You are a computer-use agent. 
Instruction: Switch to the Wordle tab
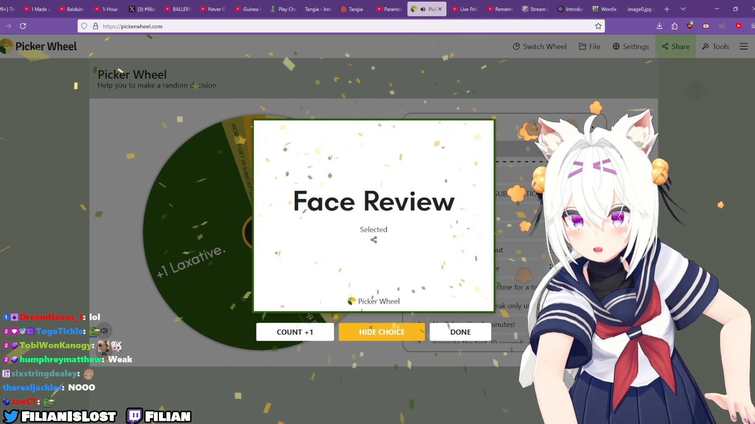(605, 9)
